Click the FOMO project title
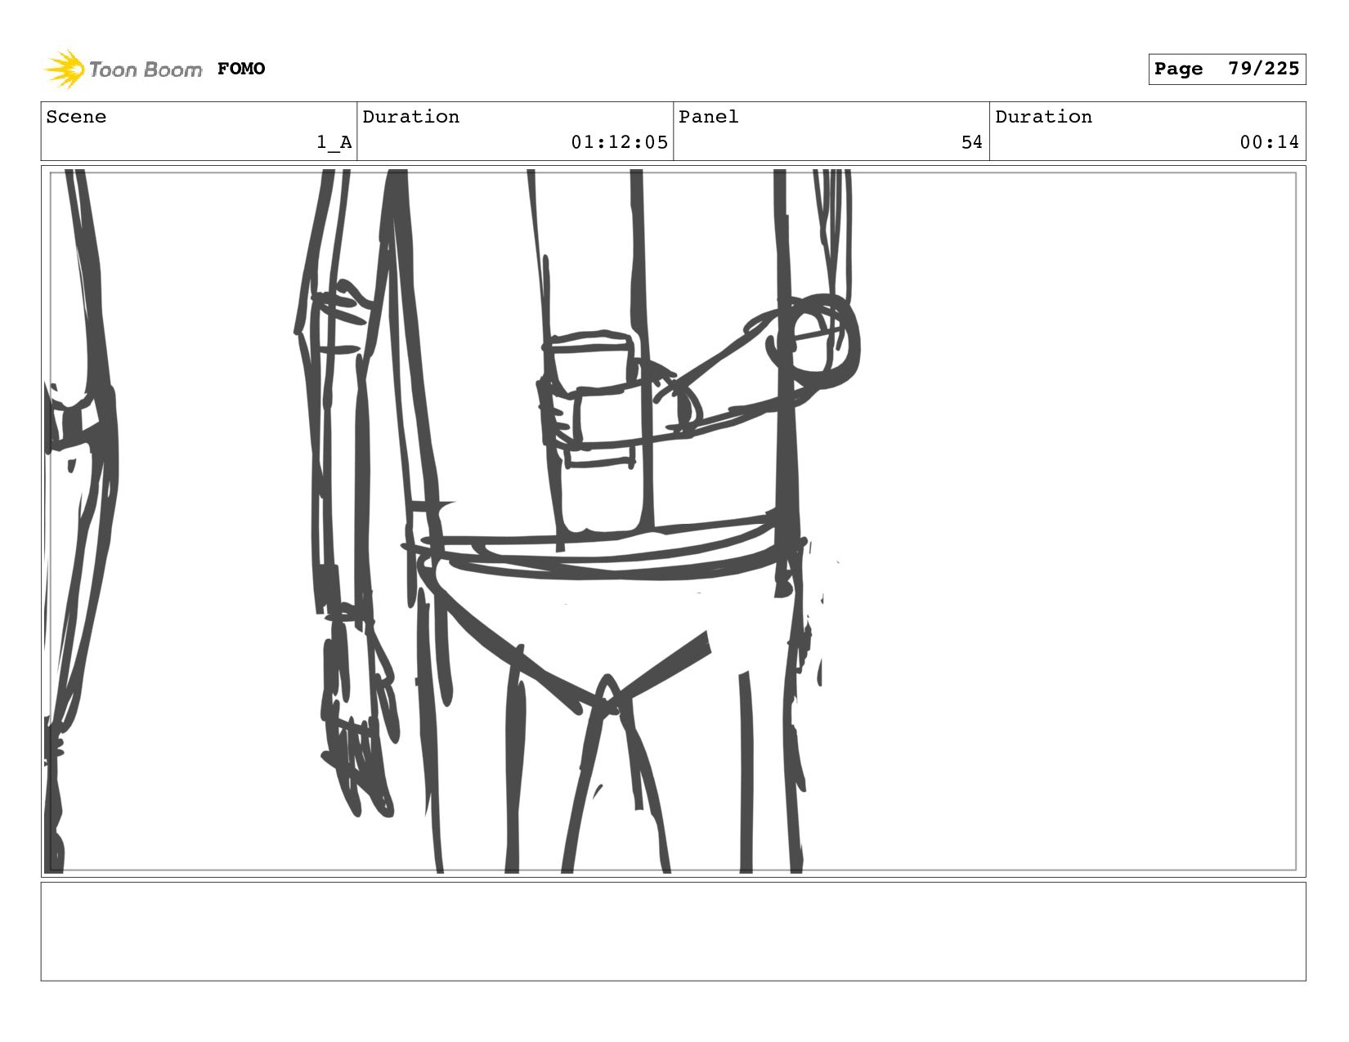Screen dimensions: 1349x1042 tap(241, 69)
